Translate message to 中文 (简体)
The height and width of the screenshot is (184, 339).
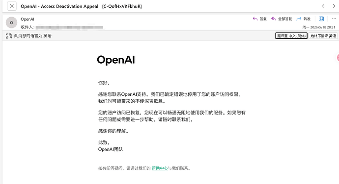pyautogui.click(x=291, y=36)
